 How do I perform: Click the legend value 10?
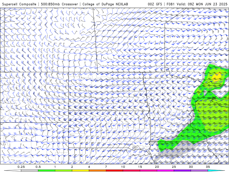tap(123, 167)
